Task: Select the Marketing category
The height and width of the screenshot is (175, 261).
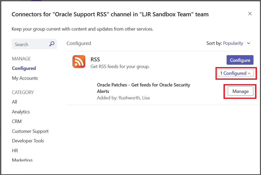Action: (22, 160)
